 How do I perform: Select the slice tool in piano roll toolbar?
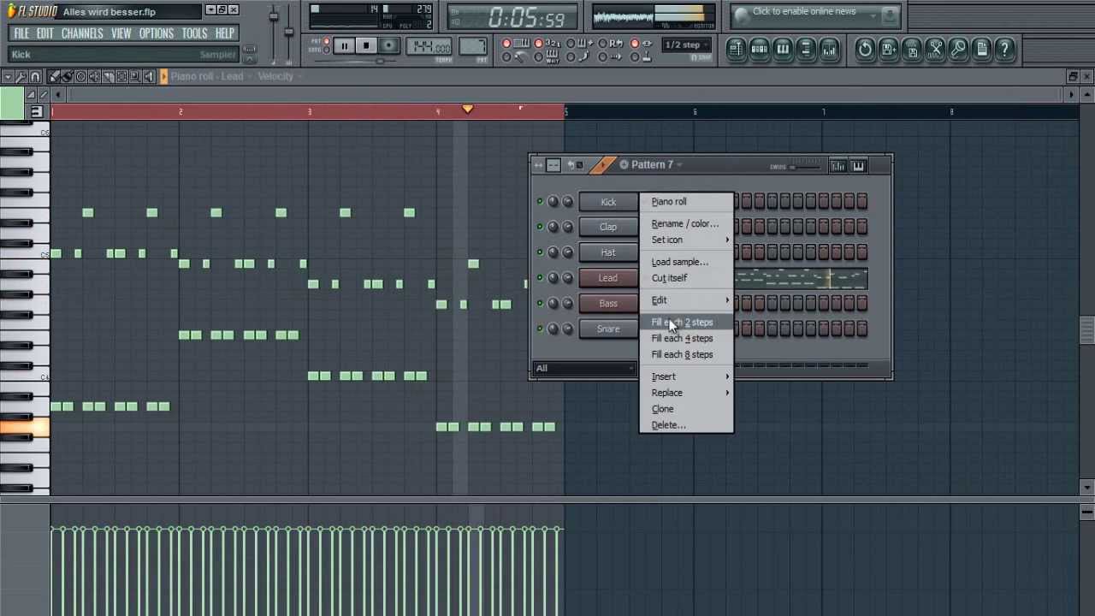pyautogui.click(x=108, y=76)
